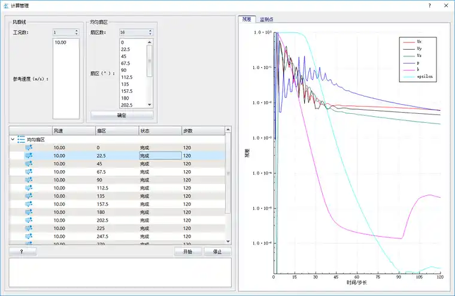
Task: Click the 步数 column header
Action: pos(203,131)
